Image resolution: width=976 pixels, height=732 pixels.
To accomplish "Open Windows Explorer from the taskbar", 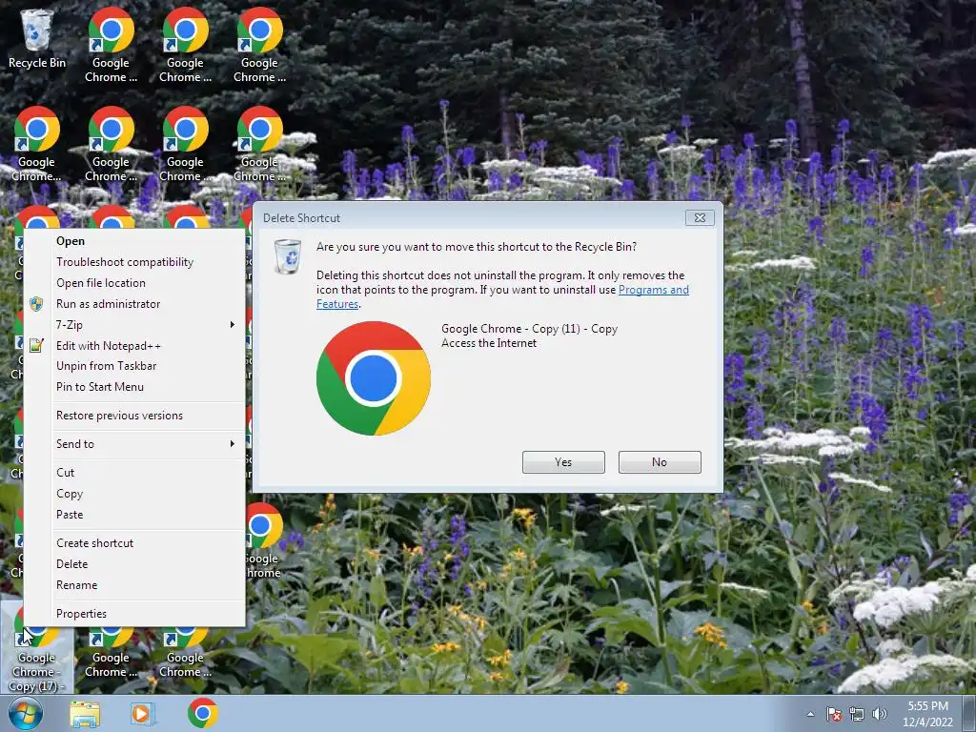I will [x=85, y=714].
